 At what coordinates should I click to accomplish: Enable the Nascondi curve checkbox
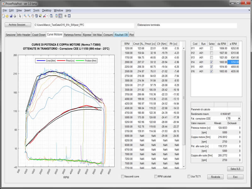coord(123,176)
